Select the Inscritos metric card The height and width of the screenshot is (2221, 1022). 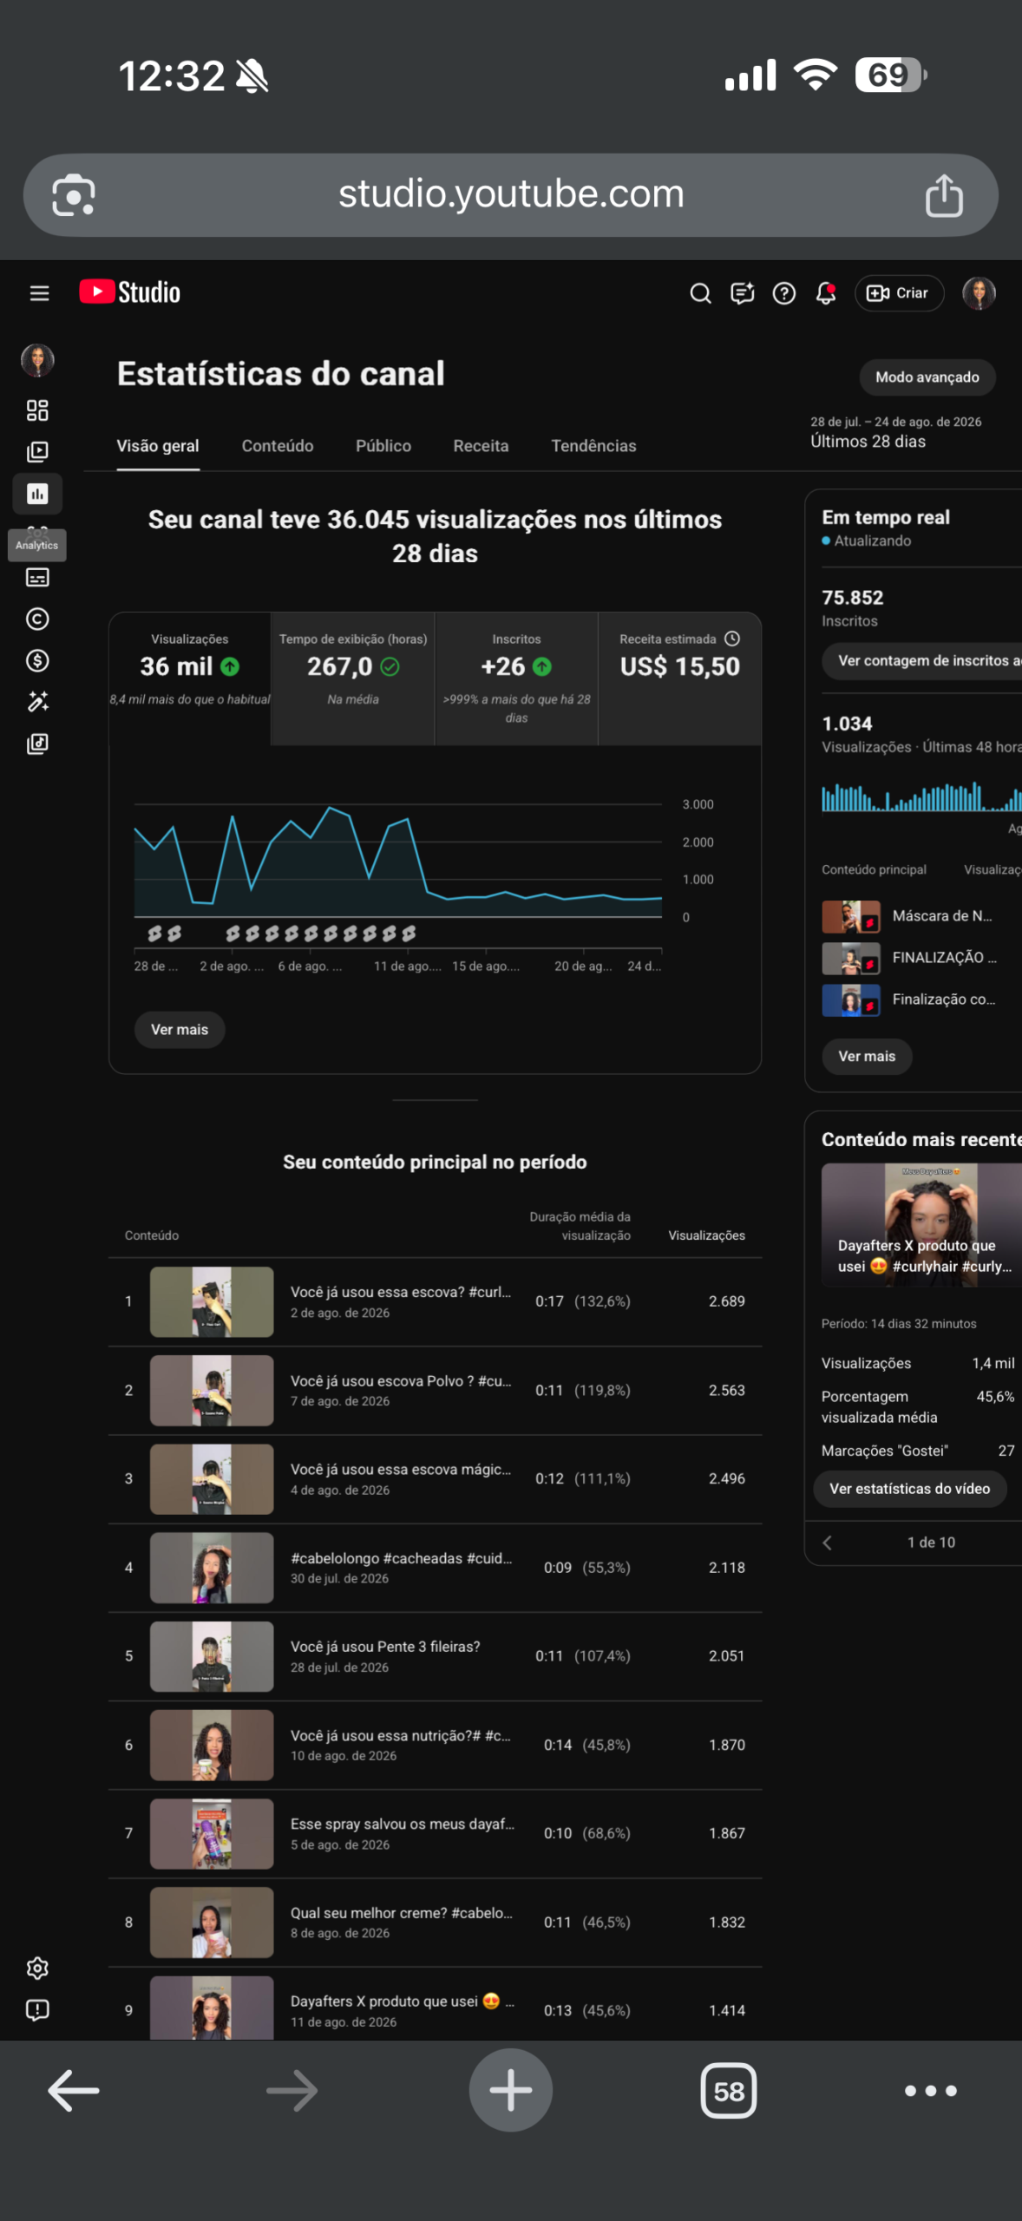[x=516, y=678]
